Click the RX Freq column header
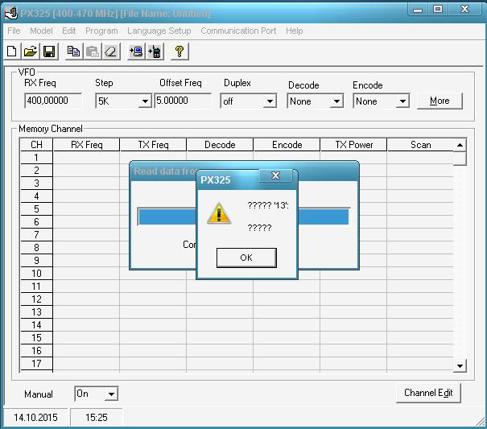The height and width of the screenshot is (429, 487). pos(86,145)
